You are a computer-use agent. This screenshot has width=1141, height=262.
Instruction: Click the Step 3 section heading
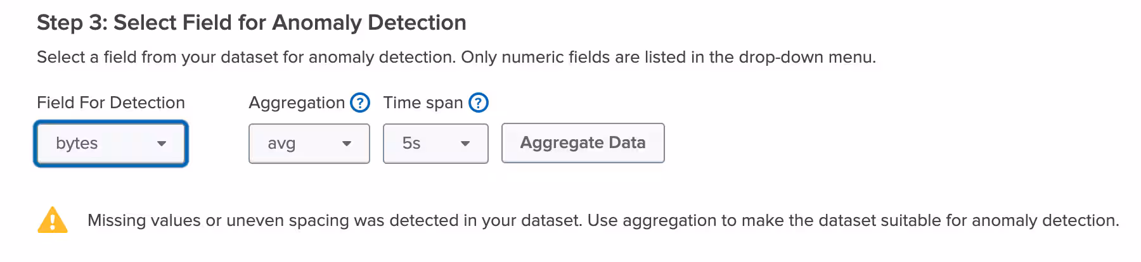click(x=252, y=23)
